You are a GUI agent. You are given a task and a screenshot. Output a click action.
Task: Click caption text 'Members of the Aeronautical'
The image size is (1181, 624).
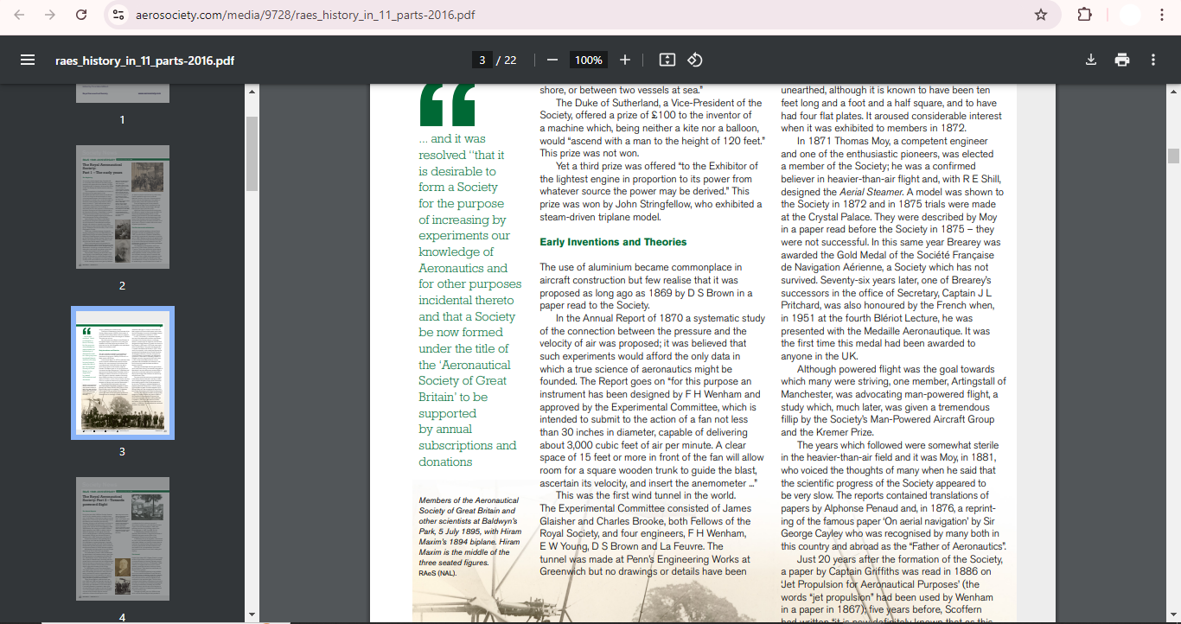[469, 500]
